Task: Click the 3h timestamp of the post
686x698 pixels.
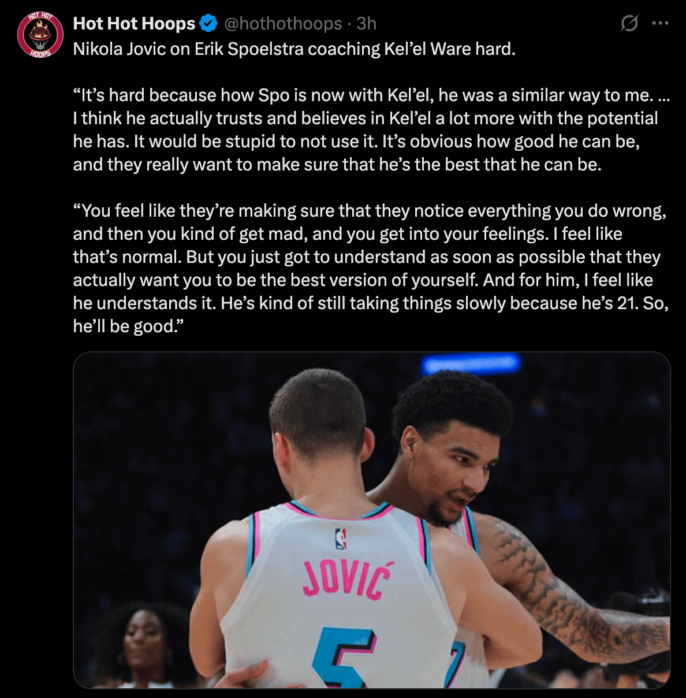Action: click(x=367, y=24)
